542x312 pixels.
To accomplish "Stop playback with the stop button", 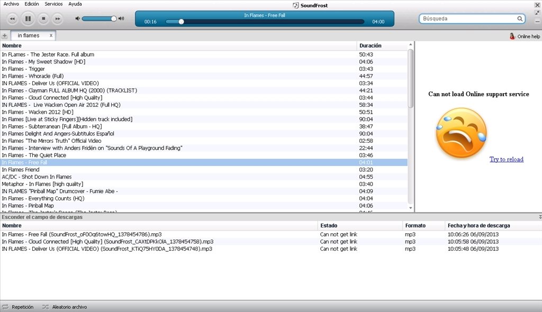I will 43,19.
